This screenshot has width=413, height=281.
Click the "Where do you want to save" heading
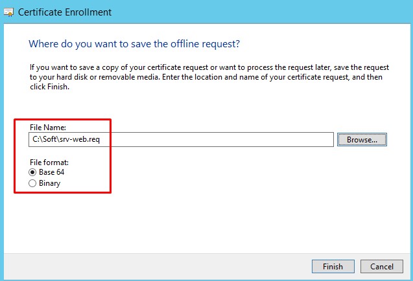pyautogui.click(x=135, y=43)
